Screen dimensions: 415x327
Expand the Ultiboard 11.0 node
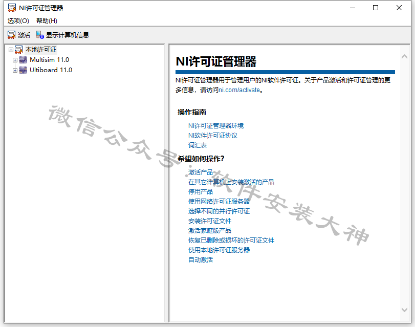point(15,71)
